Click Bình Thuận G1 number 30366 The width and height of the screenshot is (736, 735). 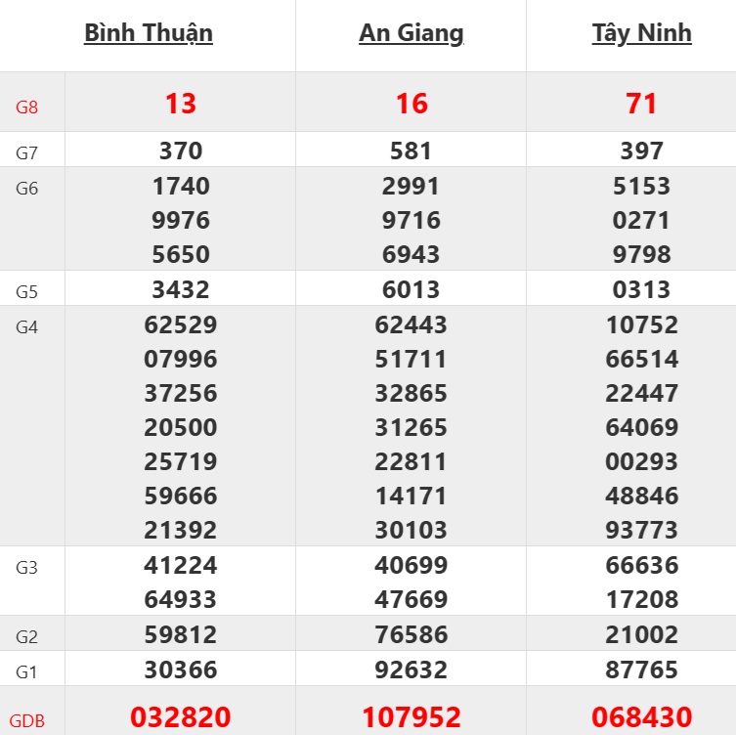click(x=181, y=670)
